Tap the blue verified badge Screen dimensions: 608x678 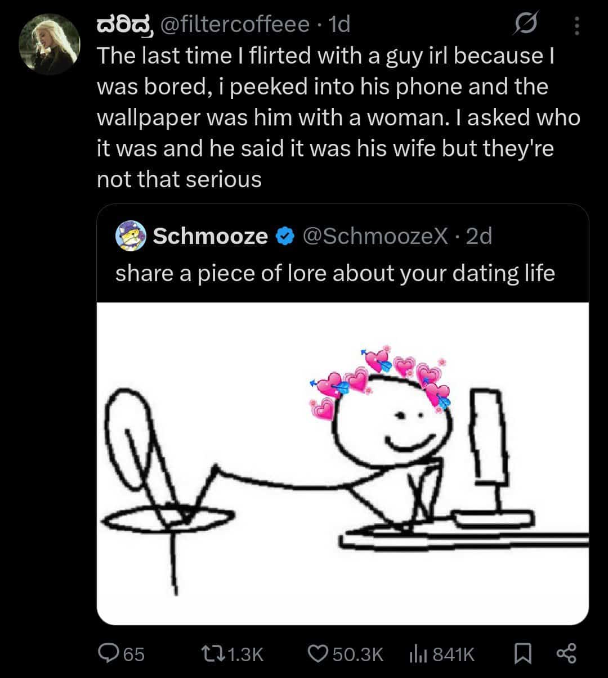coord(286,237)
